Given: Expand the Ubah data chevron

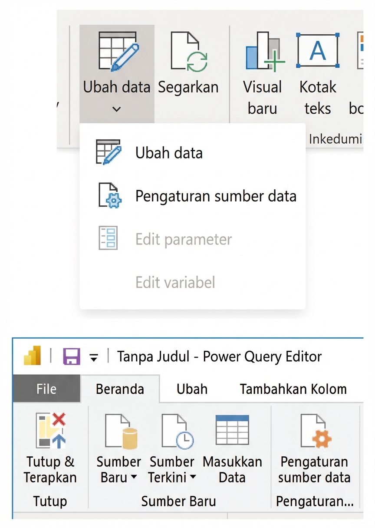Looking at the screenshot, I should [x=116, y=109].
